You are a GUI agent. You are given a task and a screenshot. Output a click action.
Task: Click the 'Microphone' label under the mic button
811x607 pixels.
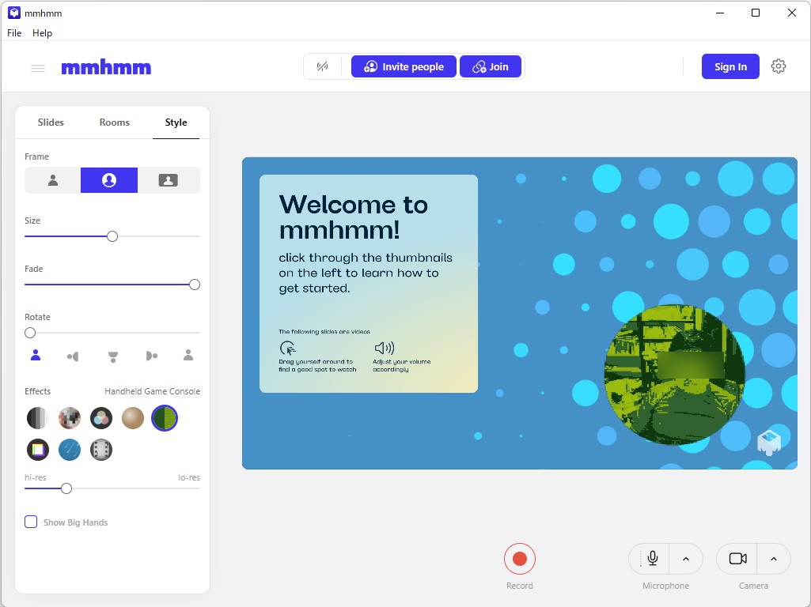pos(665,586)
